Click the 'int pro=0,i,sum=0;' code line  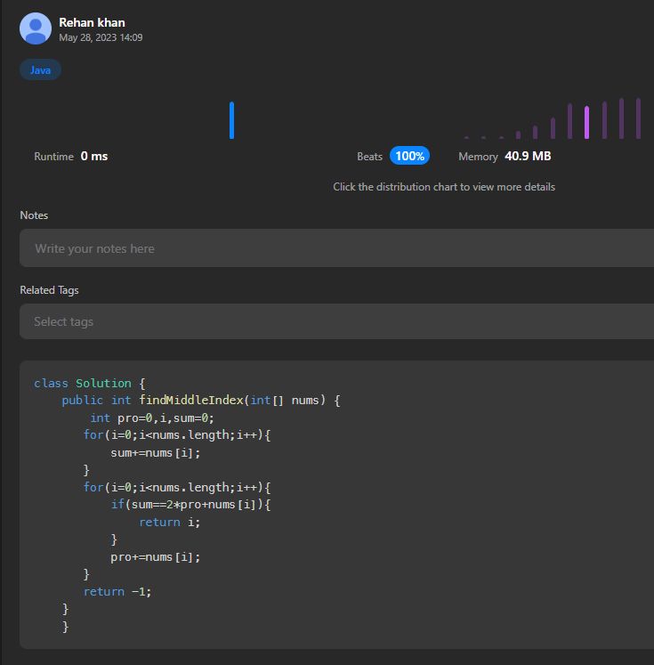point(152,418)
